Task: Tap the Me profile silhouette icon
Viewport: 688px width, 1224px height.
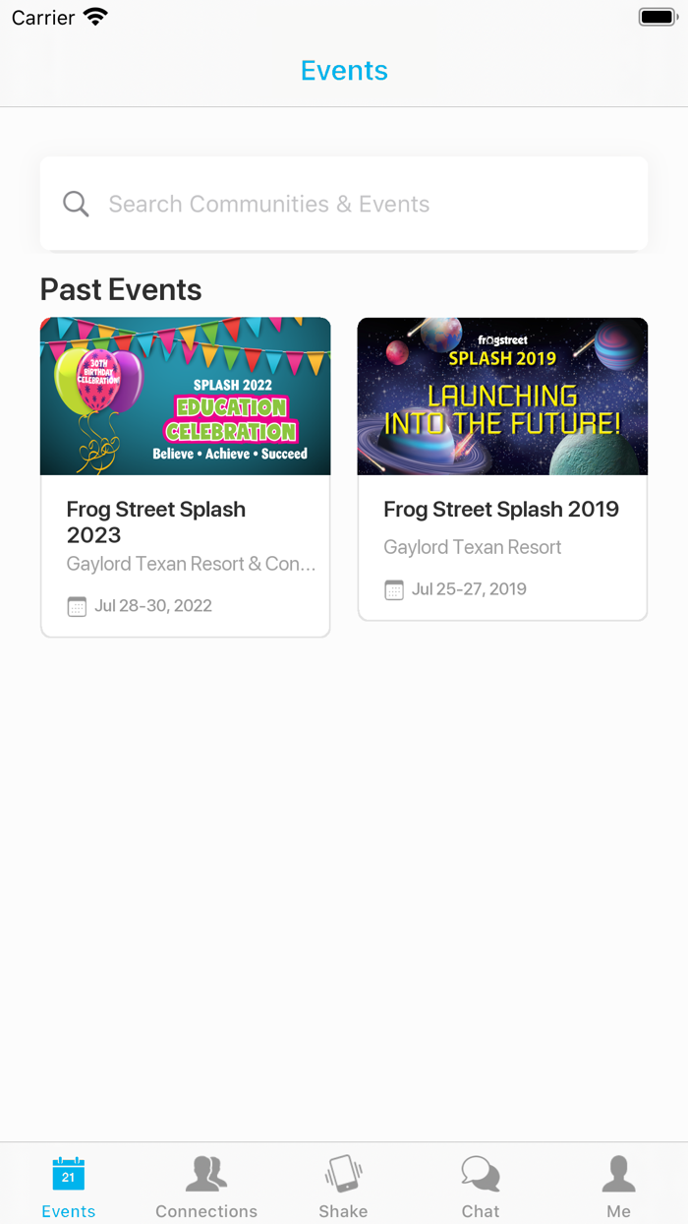Action: point(618,1171)
